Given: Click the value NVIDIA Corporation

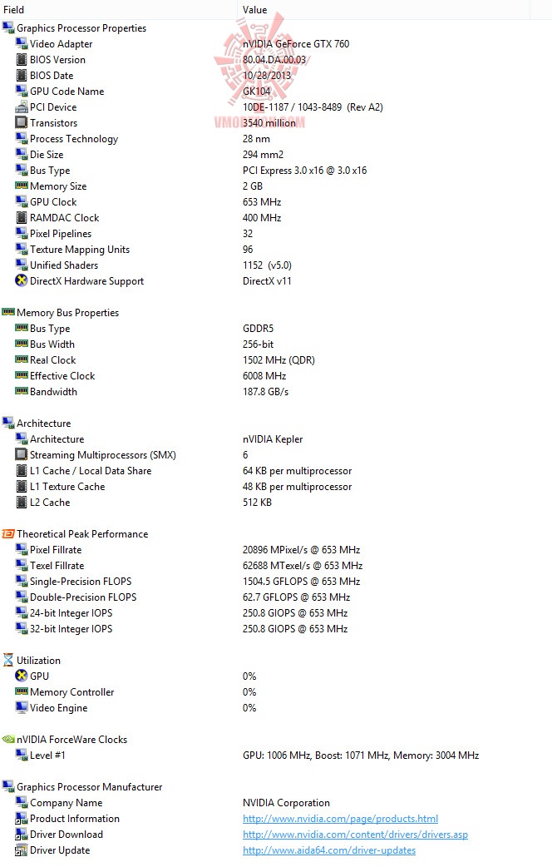Looking at the screenshot, I should point(286,802).
